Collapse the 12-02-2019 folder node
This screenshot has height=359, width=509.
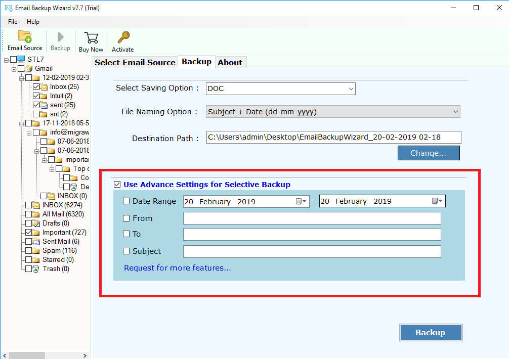21,78
